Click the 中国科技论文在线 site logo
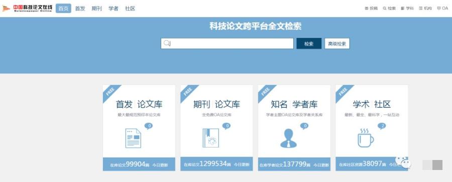Image resolution: width=452 pixels, height=182 pixels. tap(27, 8)
